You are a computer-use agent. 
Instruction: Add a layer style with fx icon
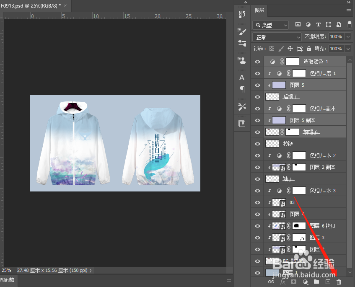(282, 282)
